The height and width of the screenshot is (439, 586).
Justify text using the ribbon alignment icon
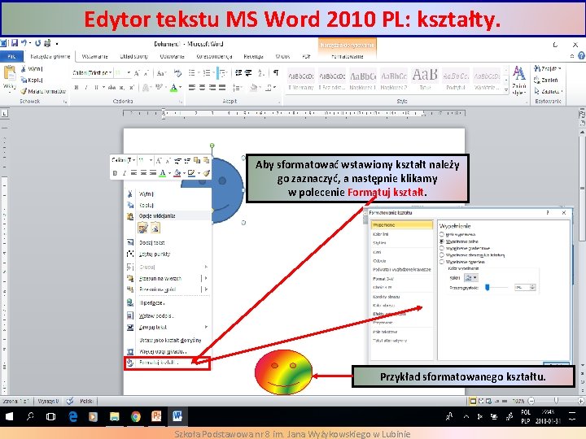pyautogui.click(x=222, y=87)
